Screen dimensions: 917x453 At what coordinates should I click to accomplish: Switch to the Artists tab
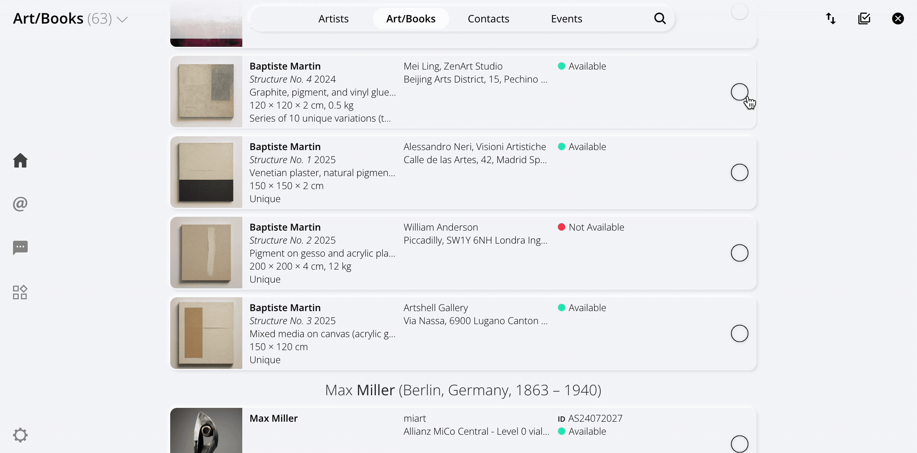[x=333, y=18]
